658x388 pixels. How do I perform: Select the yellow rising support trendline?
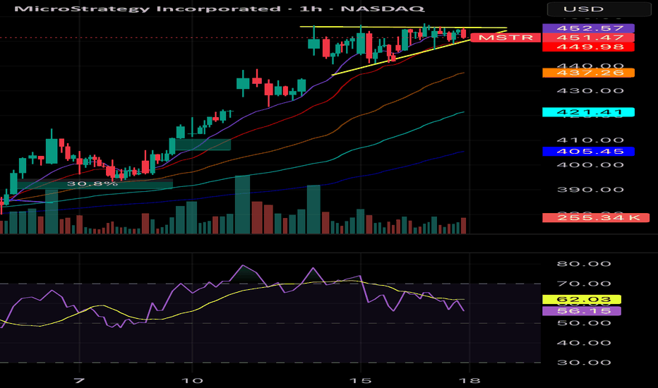click(419, 52)
